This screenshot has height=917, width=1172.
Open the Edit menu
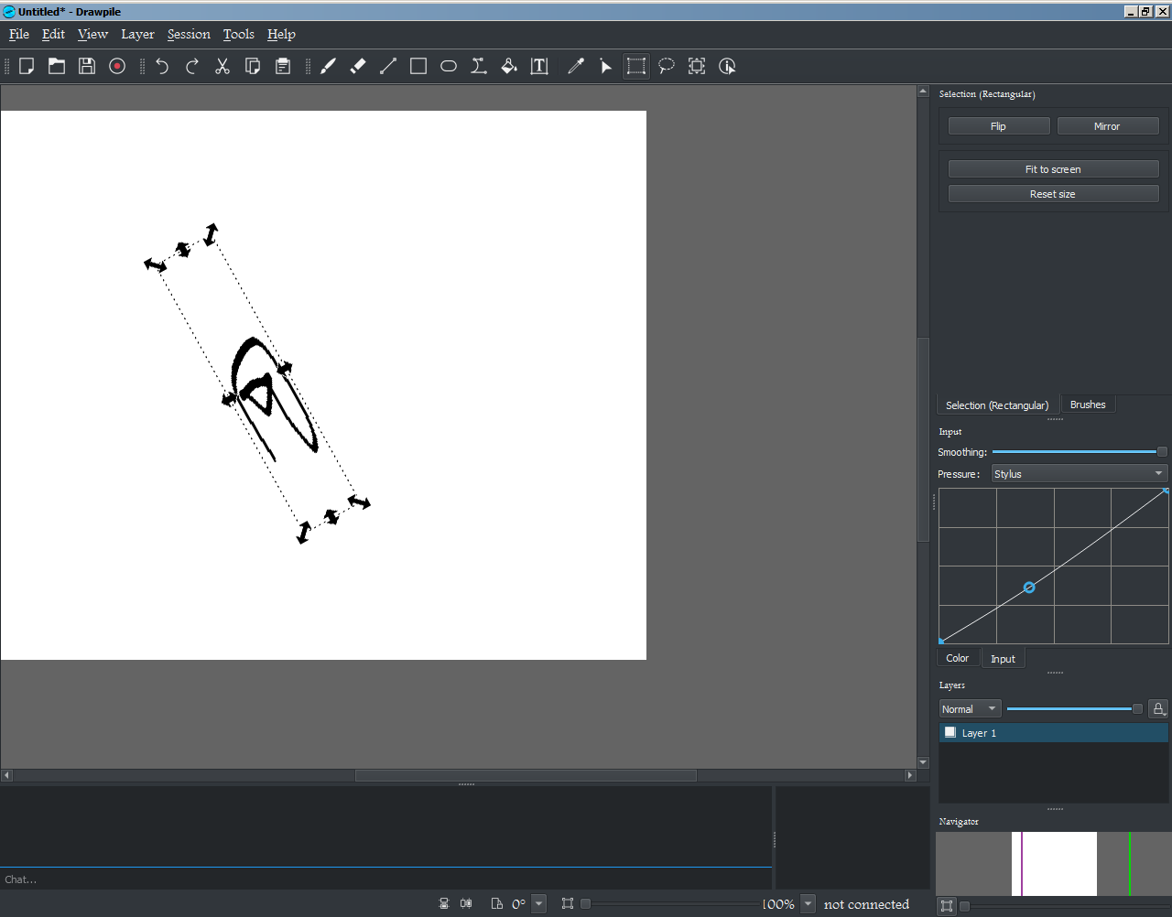pyautogui.click(x=53, y=34)
